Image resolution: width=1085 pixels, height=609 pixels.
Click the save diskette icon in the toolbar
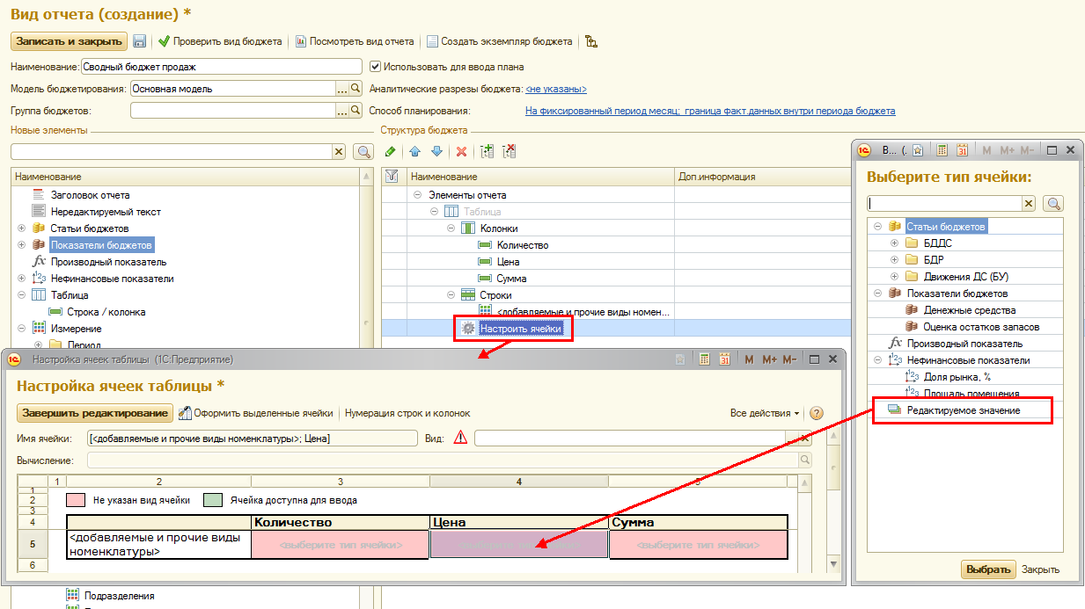point(139,41)
